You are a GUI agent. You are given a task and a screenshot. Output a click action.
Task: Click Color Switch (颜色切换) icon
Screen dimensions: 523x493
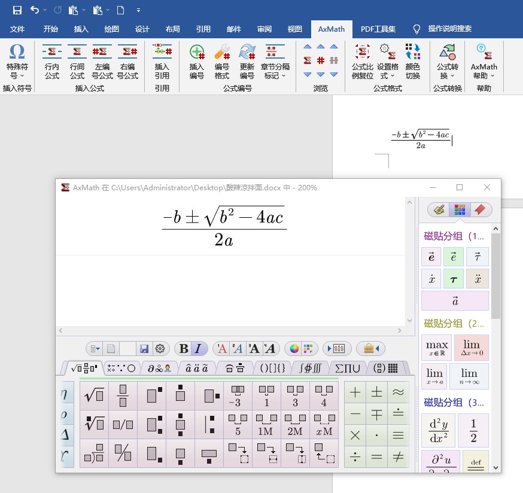(413, 62)
